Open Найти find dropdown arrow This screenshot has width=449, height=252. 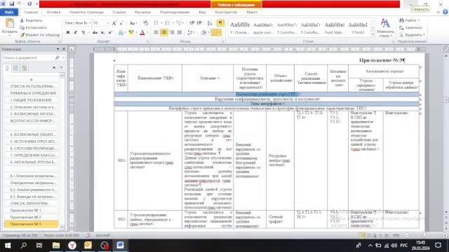pyautogui.click(x=419, y=20)
